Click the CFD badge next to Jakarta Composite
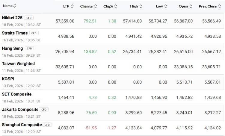The height and width of the screenshot is (136, 225). [44, 109]
